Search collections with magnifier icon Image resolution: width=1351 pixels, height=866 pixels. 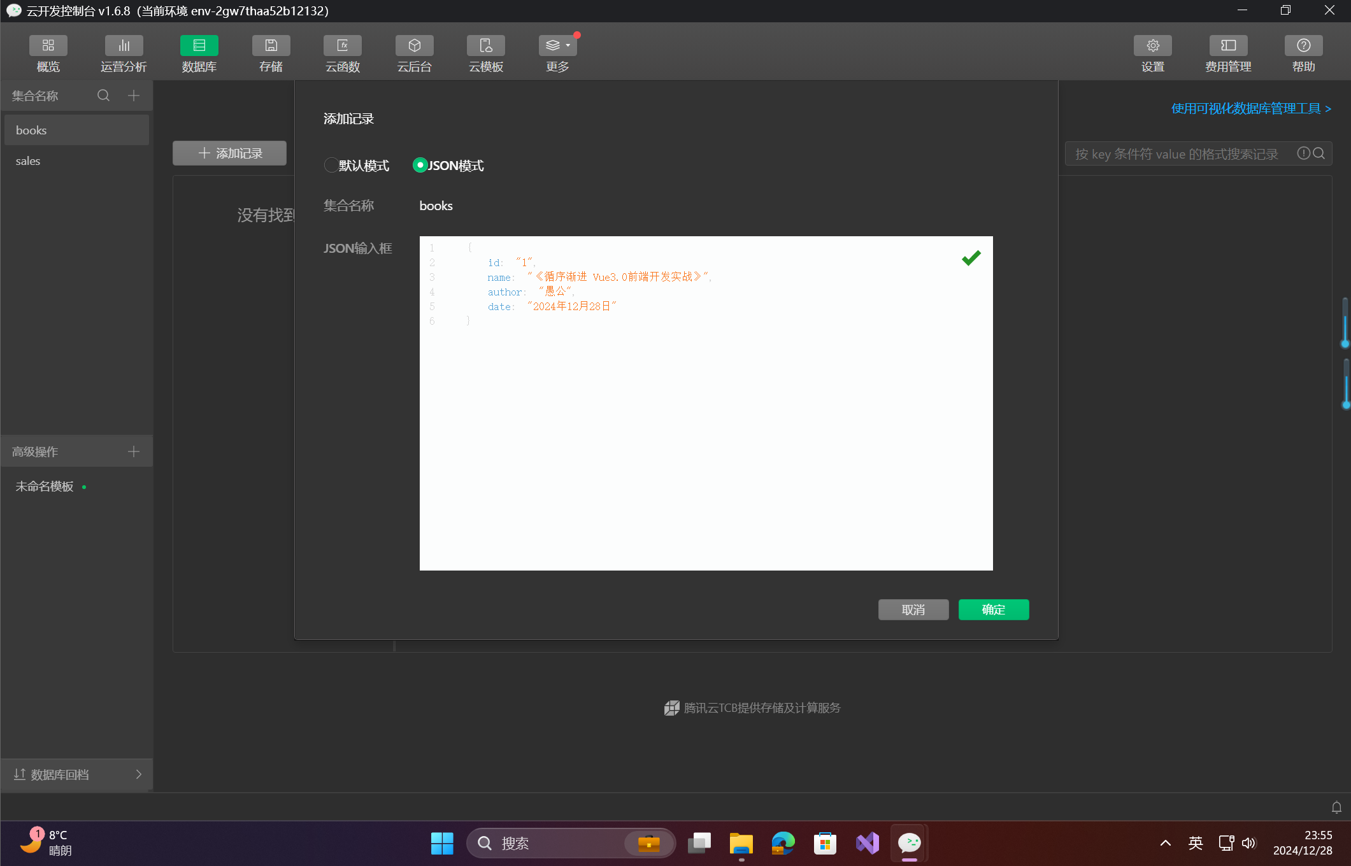tap(103, 96)
